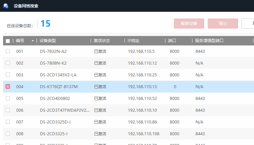The image size is (254, 145).
Task: Select device type DS-K1T6QT-B137M
Action: tap(59, 87)
